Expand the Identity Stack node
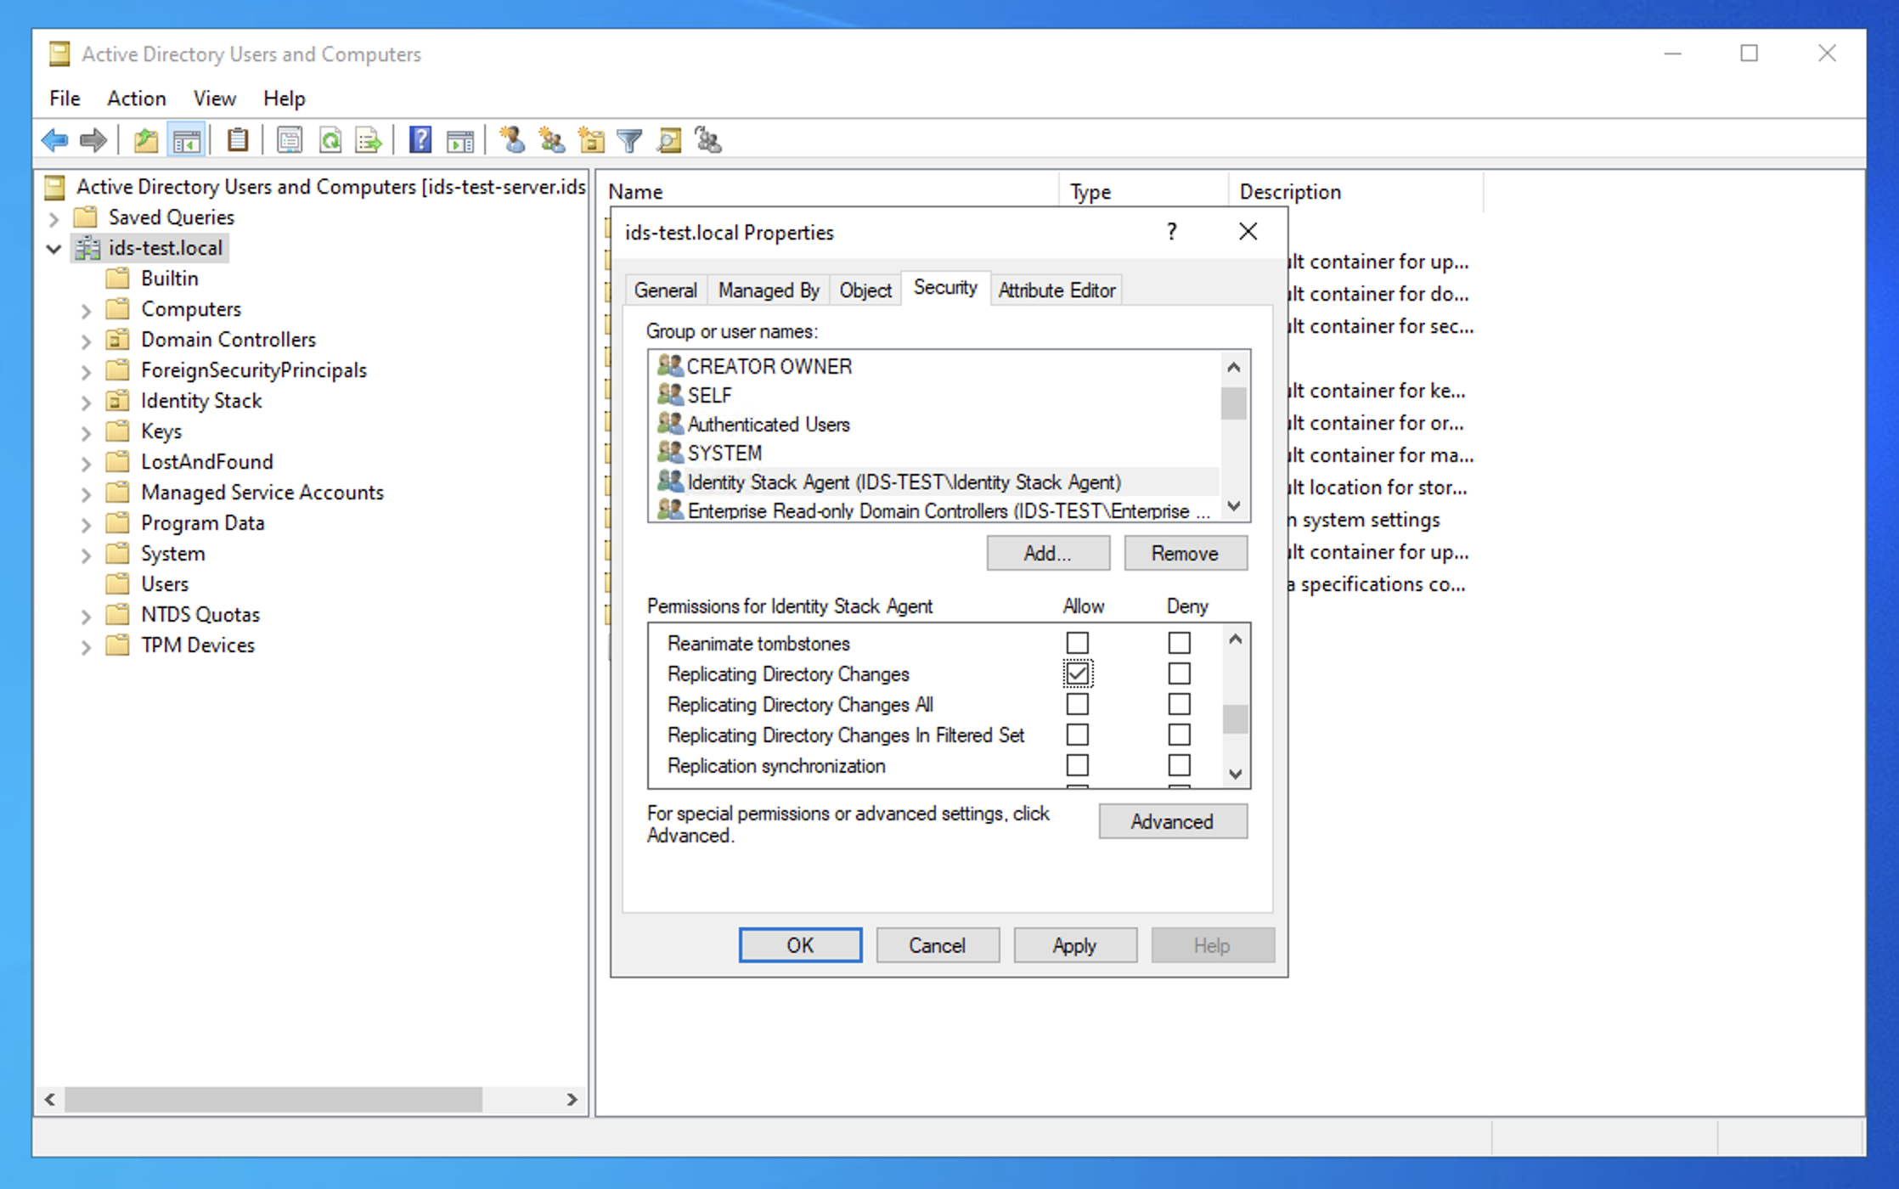 tap(86, 402)
